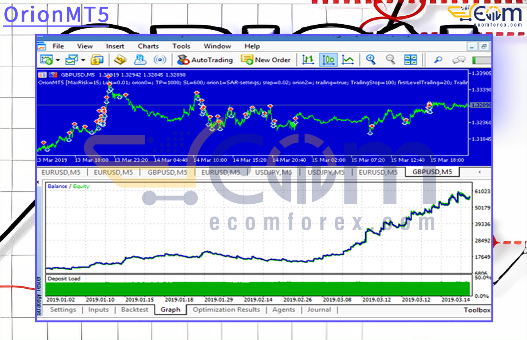
Task: Open the Optimization Results tab
Action: pos(226,309)
